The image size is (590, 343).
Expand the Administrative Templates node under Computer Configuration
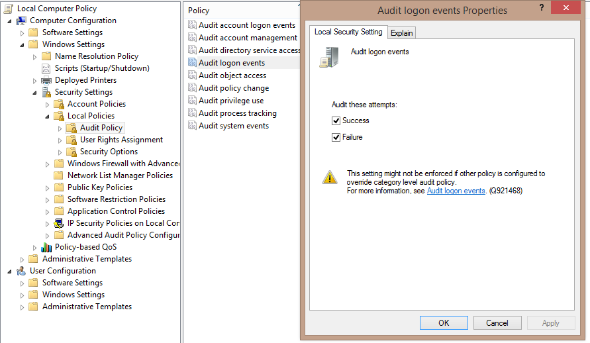click(x=23, y=260)
